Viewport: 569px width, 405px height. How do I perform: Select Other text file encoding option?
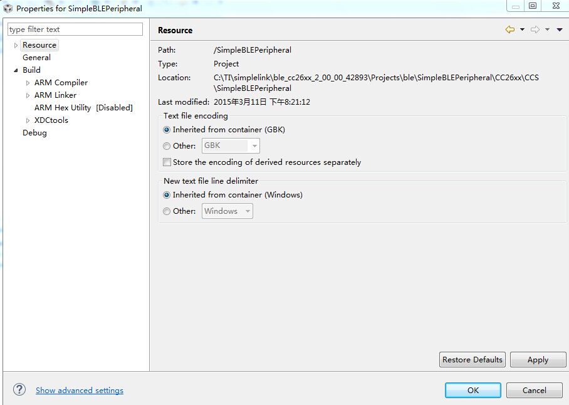[167, 146]
